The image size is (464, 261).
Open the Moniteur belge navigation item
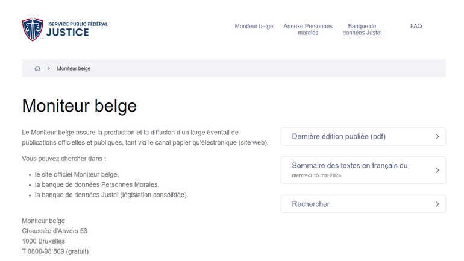click(254, 27)
